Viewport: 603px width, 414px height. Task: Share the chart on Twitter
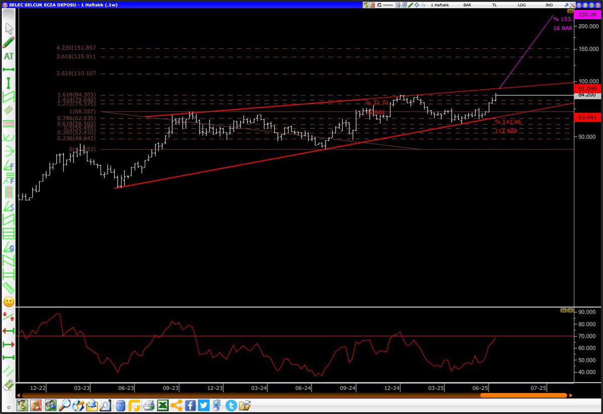[x=204, y=405]
